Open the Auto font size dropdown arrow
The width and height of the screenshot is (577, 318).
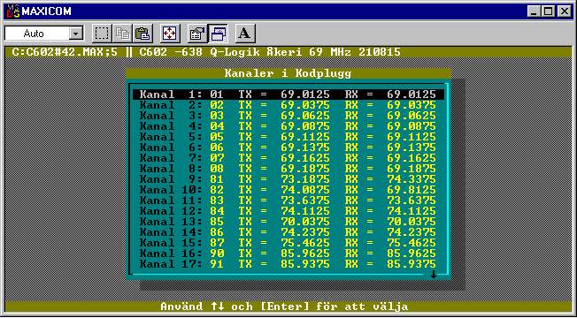pos(76,34)
